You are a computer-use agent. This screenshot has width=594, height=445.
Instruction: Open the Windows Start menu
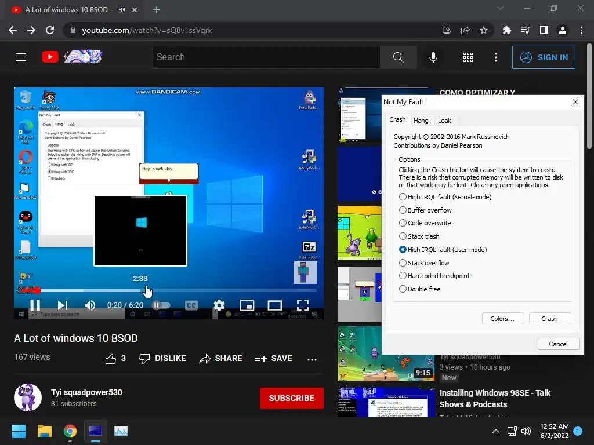pyautogui.click(x=19, y=431)
